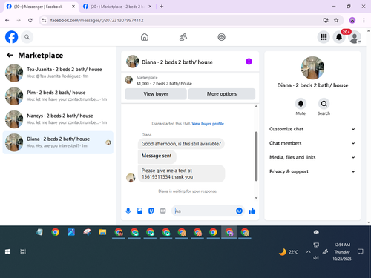Open the Chrome profile avatar
This screenshot has height=278, width=371.
(352, 20)
